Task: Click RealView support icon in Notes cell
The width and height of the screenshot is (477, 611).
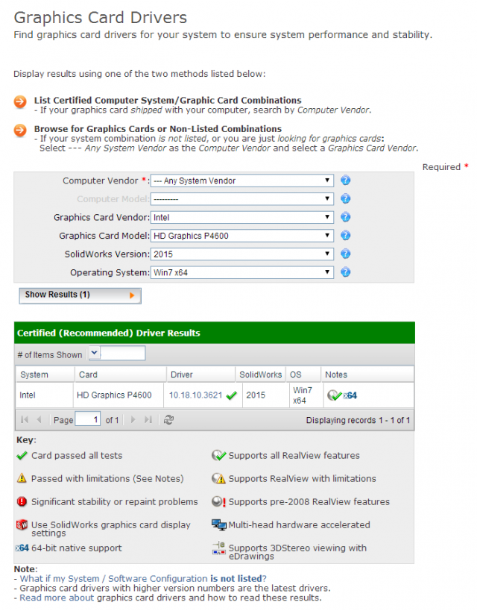Action: [x=334, y=395]
